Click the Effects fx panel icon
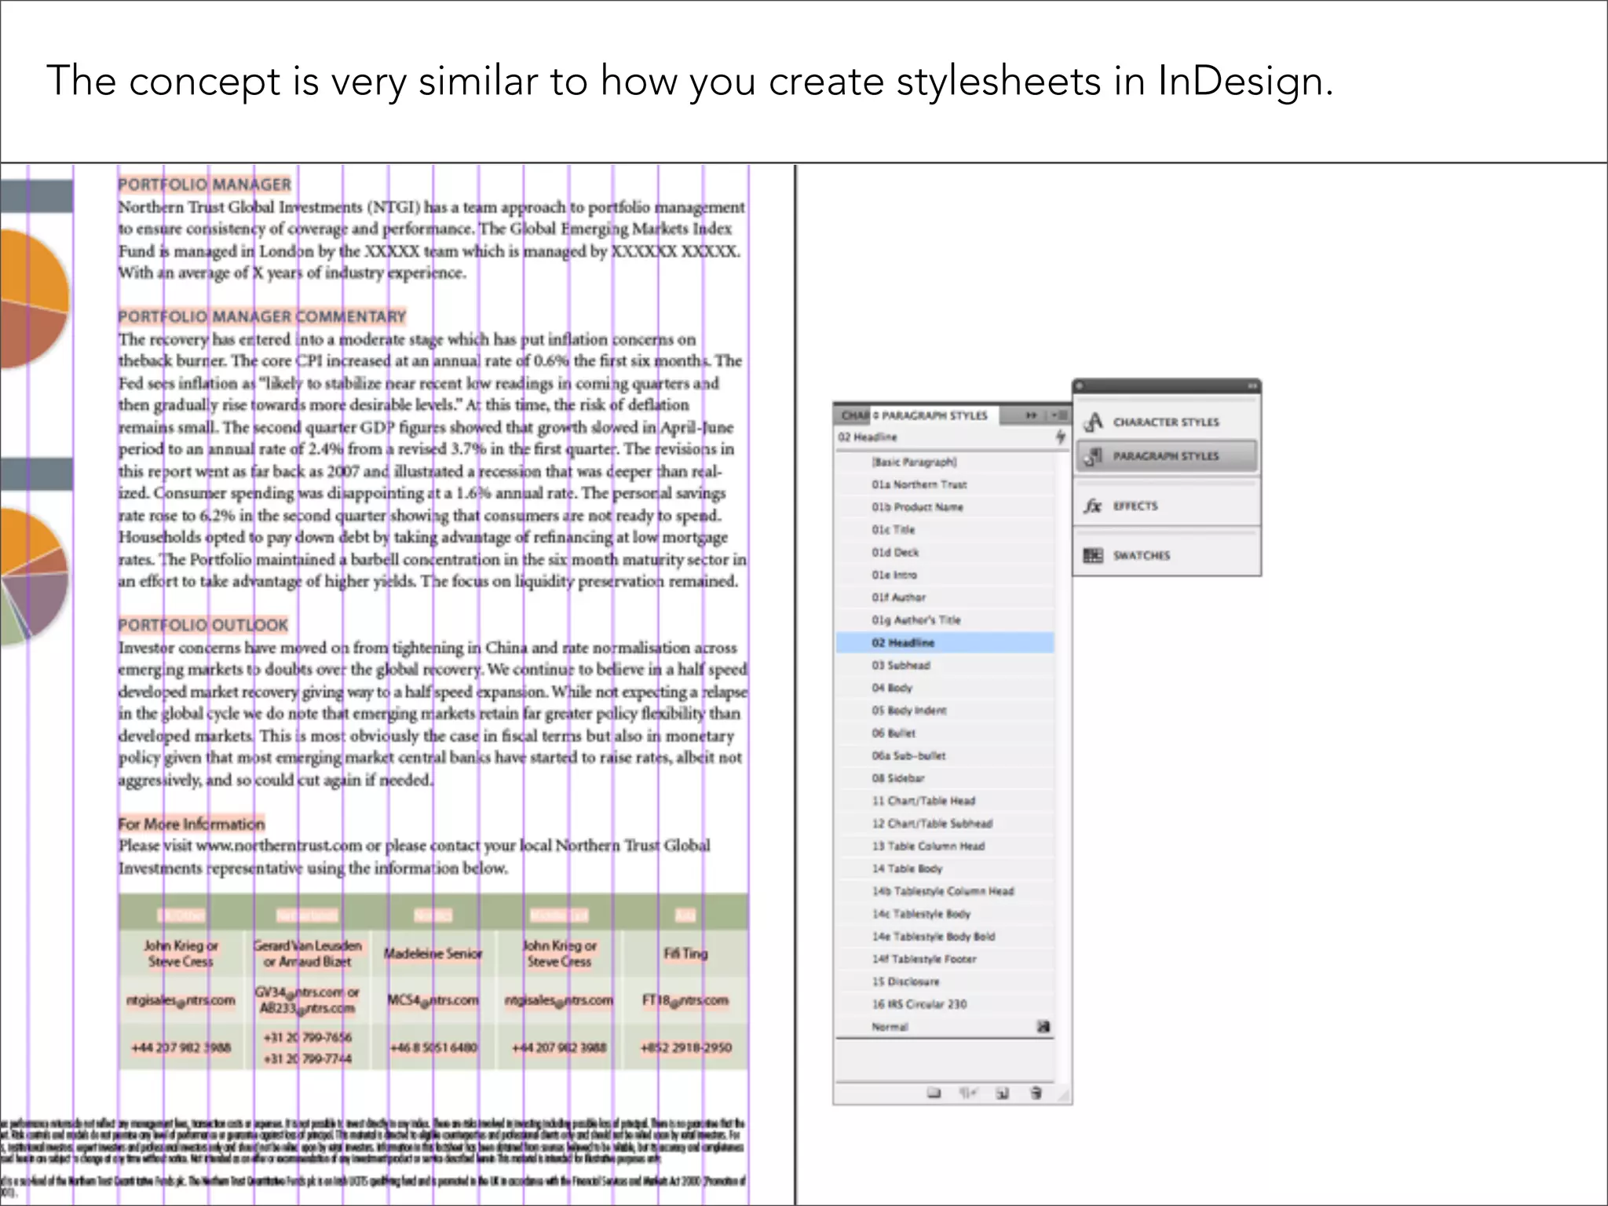This screenshot has height=1206, width=1608. (x=1093, y=506)
